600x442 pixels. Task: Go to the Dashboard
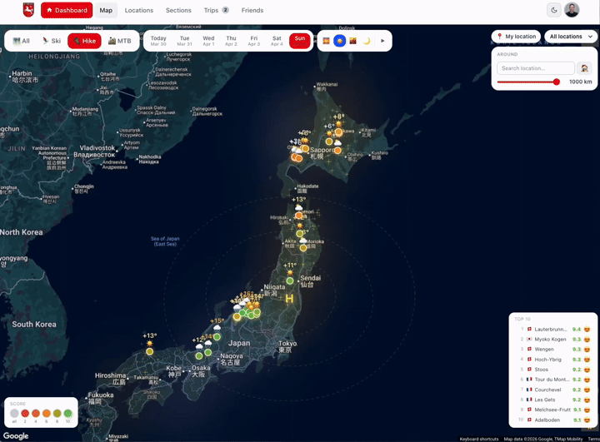click(67, 11)
